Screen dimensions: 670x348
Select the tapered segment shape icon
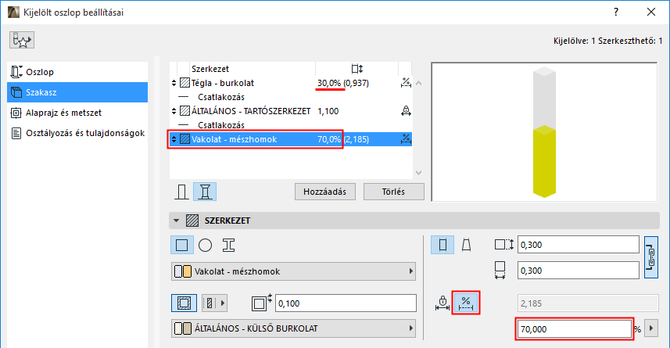click(467, 245)
